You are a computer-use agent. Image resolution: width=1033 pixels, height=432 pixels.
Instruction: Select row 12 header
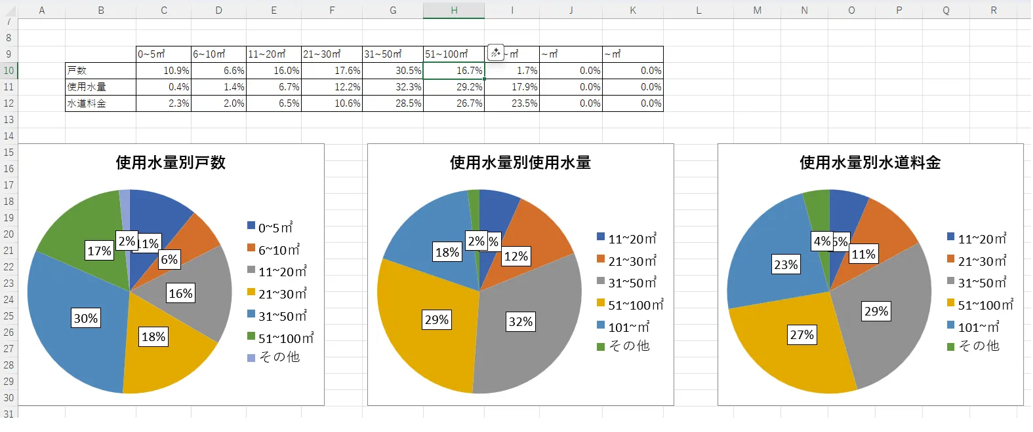click(9, 103)
